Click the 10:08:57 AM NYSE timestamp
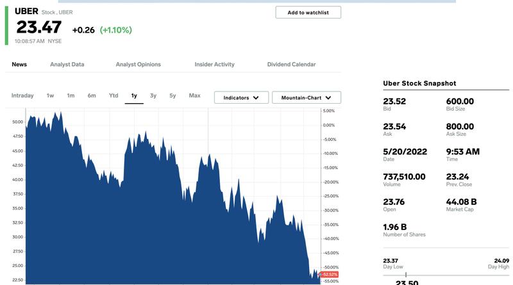The image size is (513, 285). [38, 41]
